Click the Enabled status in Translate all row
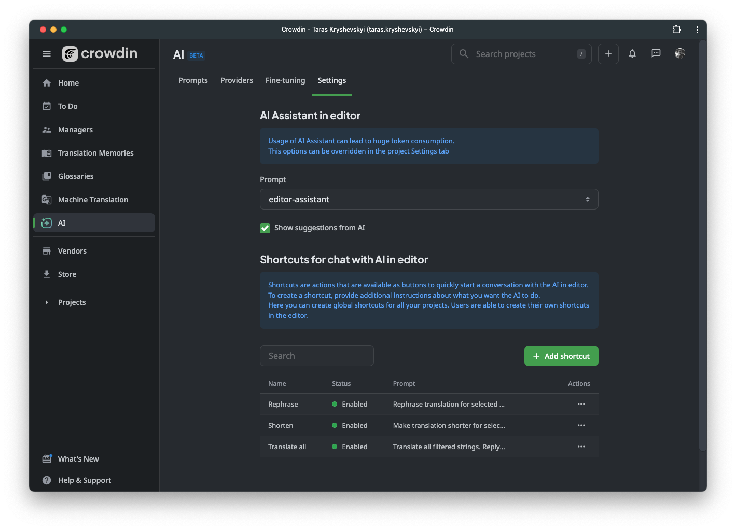This screenshot has width=736, height=530. click(x=350, y=447)
